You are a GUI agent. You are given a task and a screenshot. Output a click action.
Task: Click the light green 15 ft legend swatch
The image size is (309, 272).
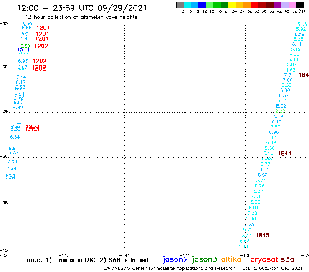tap(210, 5)
